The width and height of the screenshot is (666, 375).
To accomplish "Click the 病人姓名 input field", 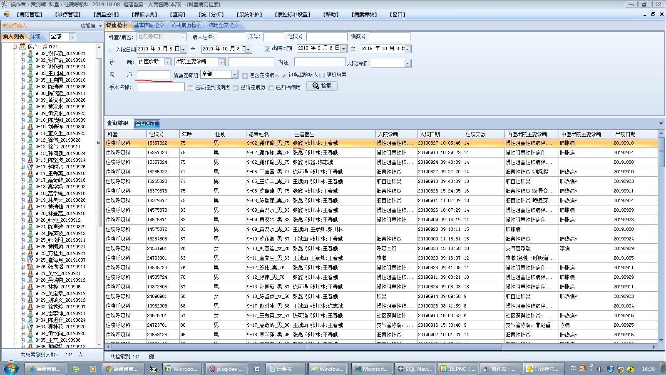I will coord(231,37).
